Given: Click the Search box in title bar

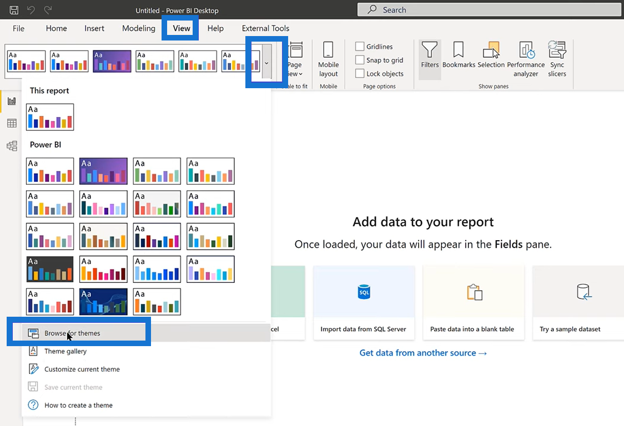Looking at the screenshot, I should pyautogui.click(x=489, y=10).
